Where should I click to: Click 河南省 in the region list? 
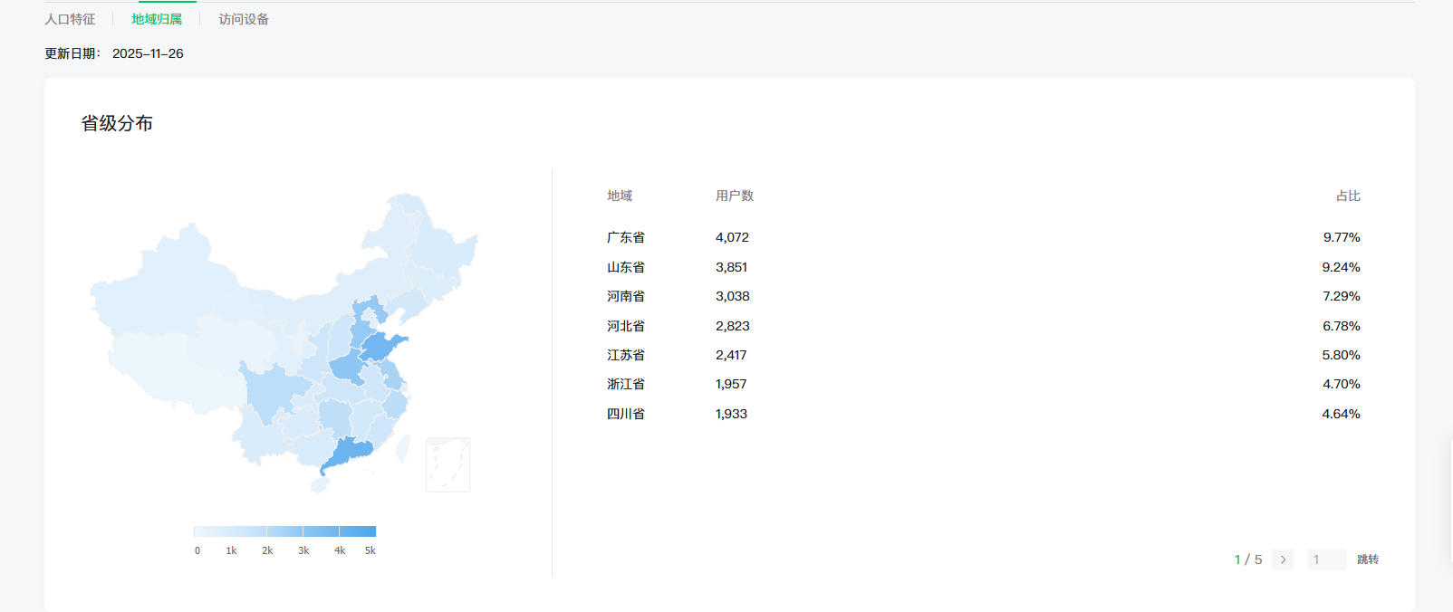pos(626,296)
